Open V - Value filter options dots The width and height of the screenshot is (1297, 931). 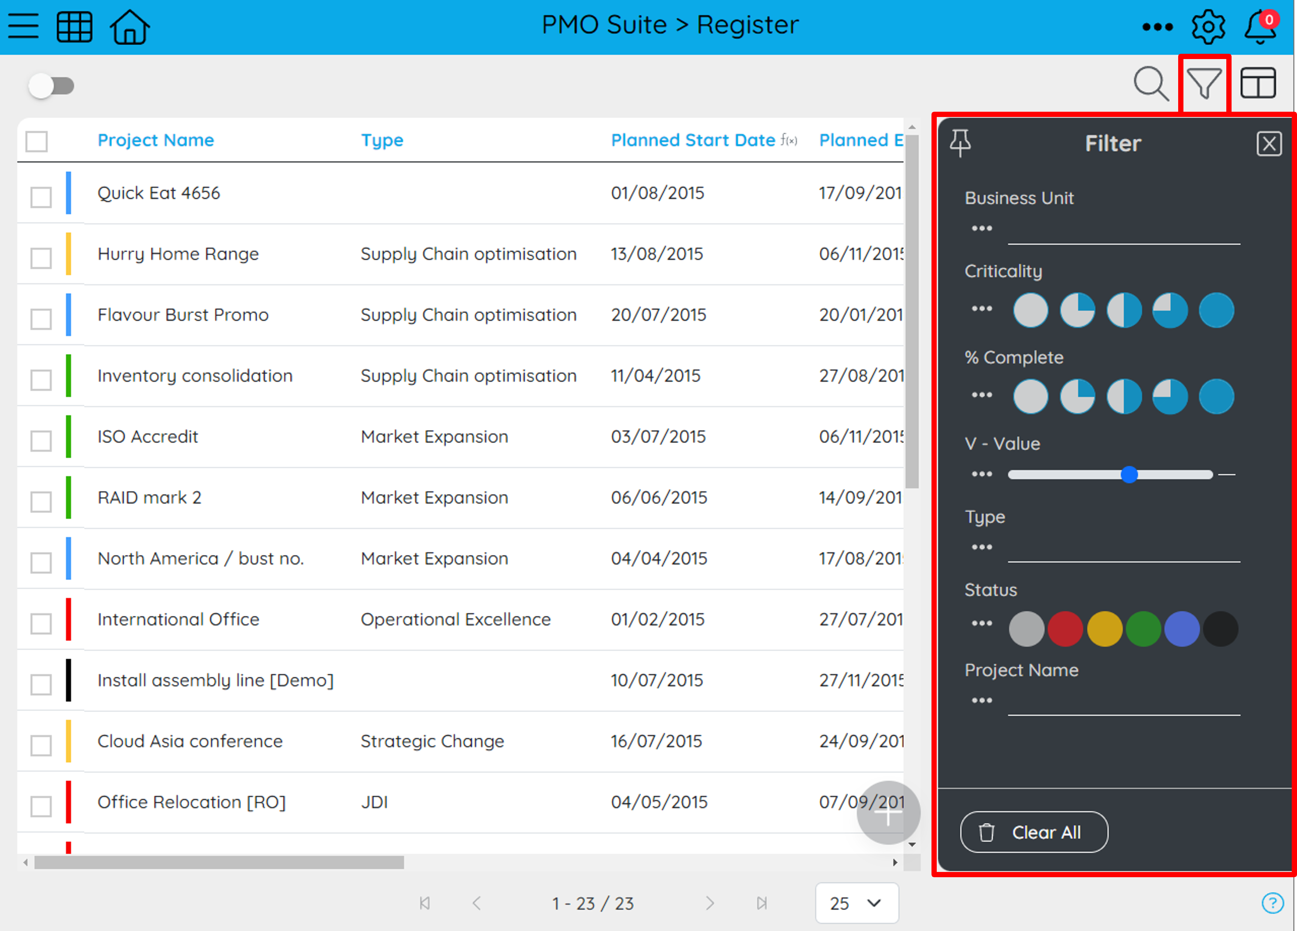(x=981, y=474)
